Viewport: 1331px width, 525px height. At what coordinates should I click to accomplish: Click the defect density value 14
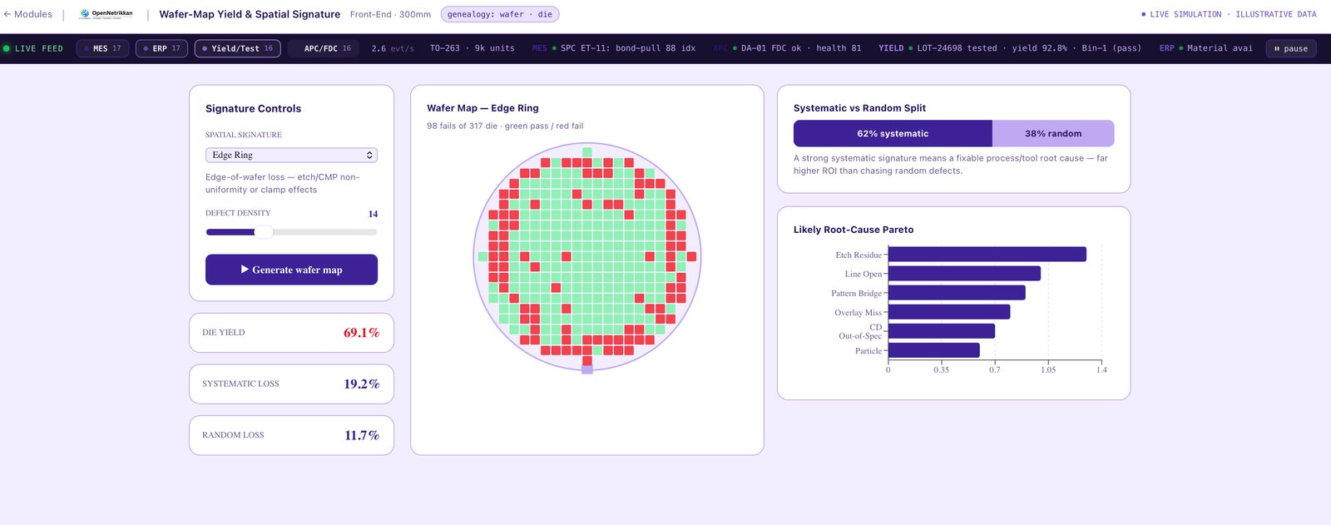point(373,214)
